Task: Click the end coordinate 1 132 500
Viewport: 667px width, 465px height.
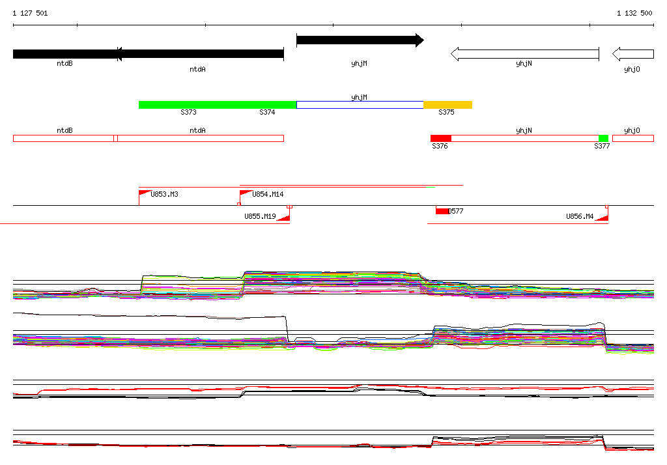Action: point(634,13)
